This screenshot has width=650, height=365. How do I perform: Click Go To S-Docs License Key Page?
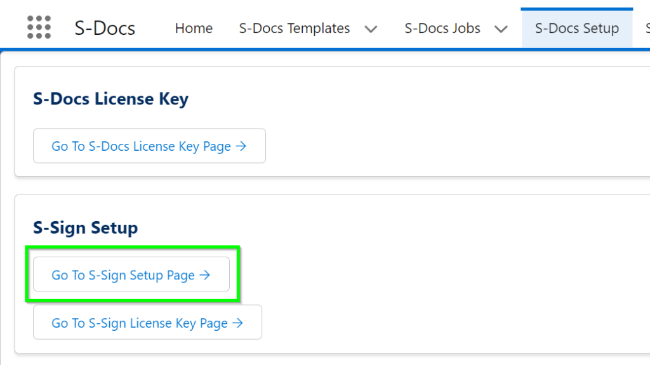click(149, 146)
